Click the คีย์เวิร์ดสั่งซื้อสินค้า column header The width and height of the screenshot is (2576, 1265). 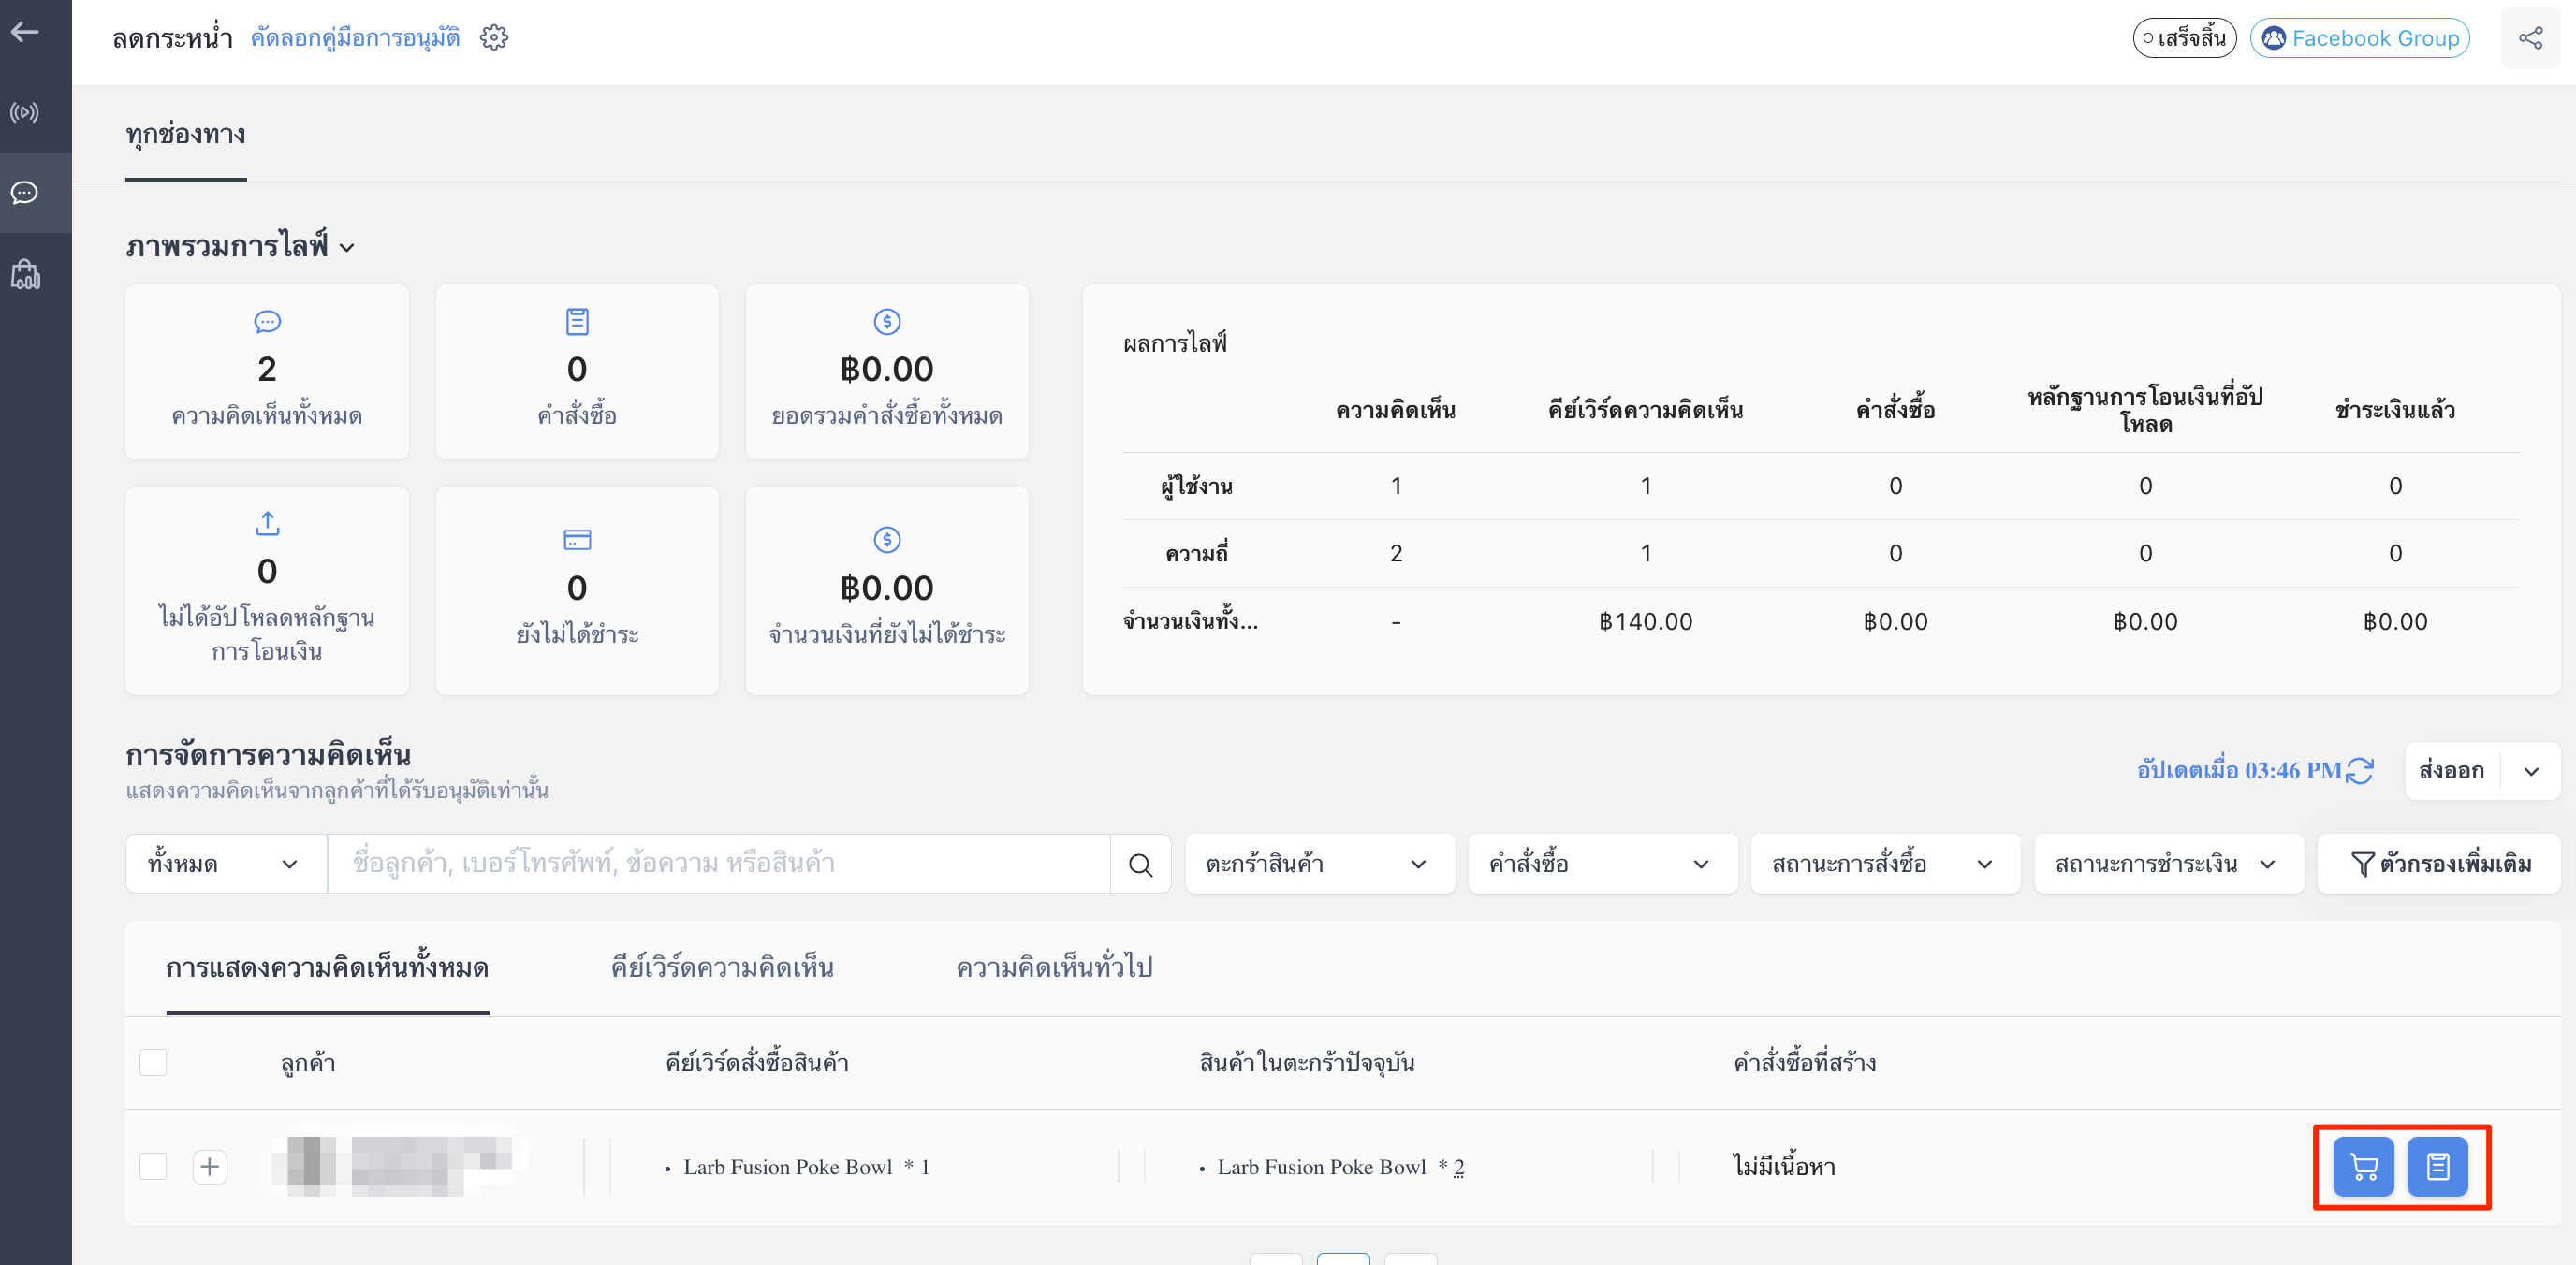coord(757,1062)
